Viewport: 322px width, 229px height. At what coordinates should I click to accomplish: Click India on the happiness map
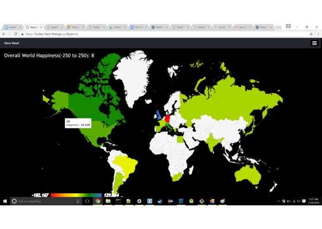(212, 142)
